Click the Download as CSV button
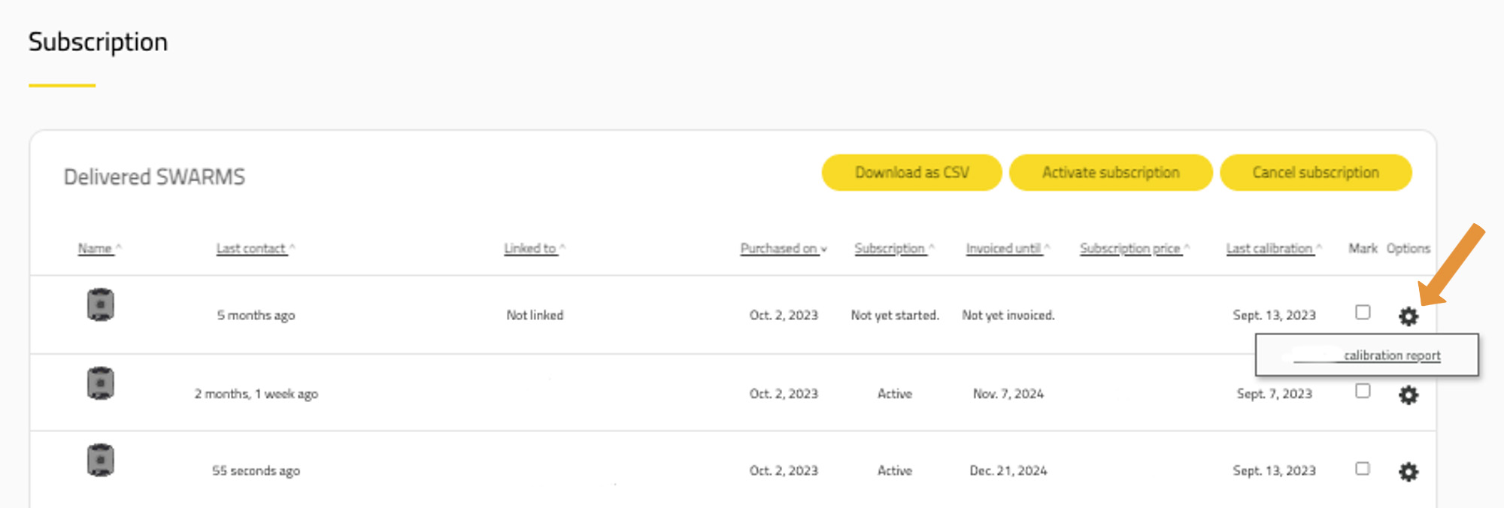 tap(911, 173)
